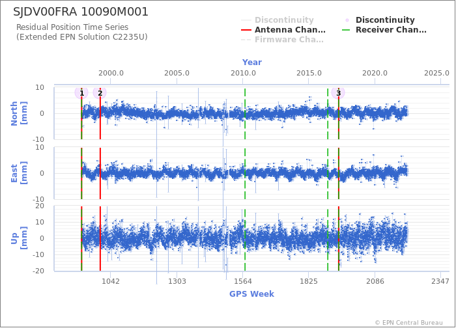The image size is (456, 328).
Task: Toggle the Antenna Change legend entry
Action: pos(283,30)
